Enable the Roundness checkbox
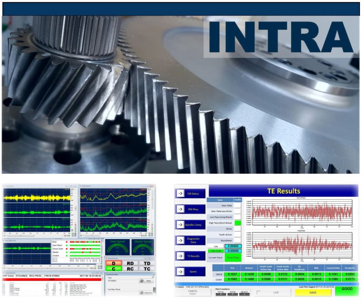This screenshot has width=362, height=301. pyautogui.click(x=238, y=240)
